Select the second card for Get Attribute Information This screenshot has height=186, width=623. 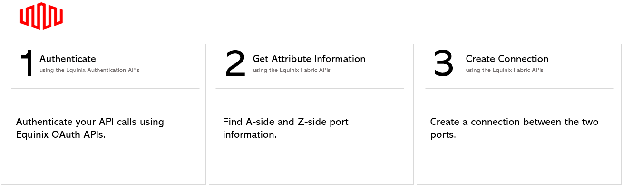pyautogui.click(x=311, y=114)
